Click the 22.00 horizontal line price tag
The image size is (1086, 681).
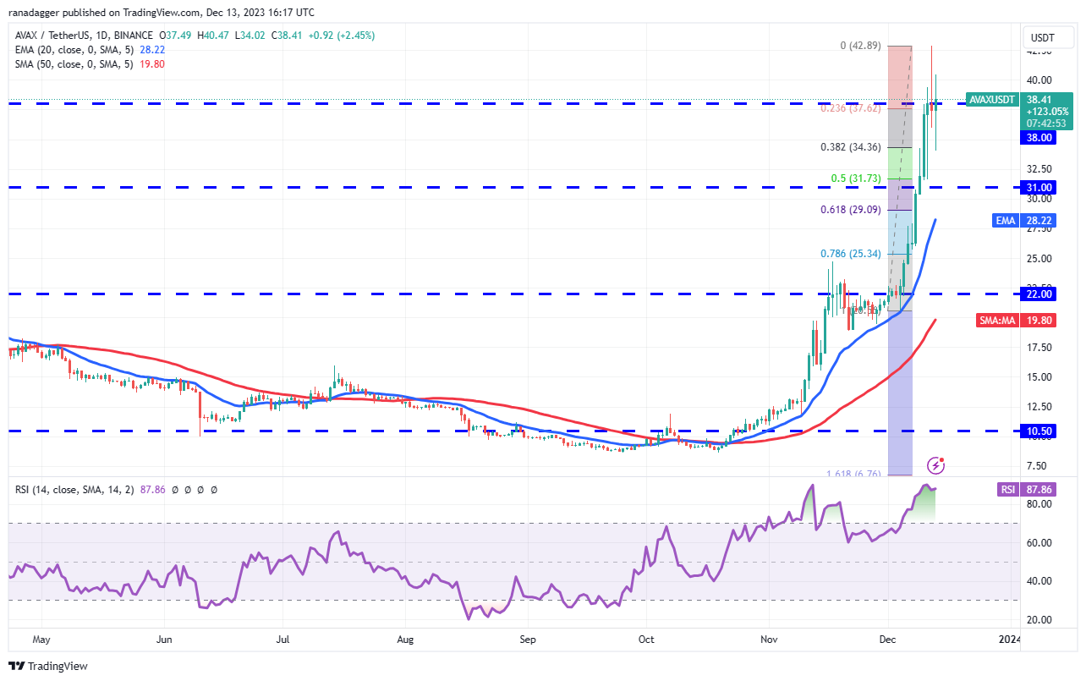coord(1038,294)
